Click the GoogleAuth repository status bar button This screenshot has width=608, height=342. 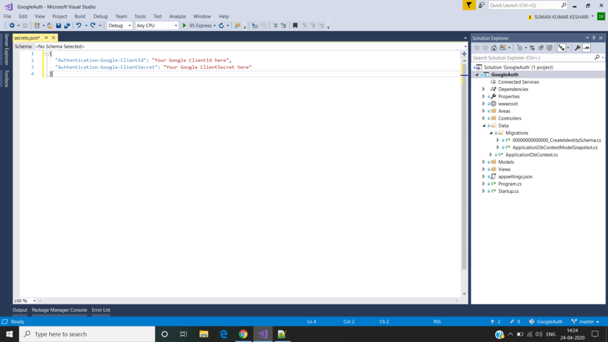[546, 321]
